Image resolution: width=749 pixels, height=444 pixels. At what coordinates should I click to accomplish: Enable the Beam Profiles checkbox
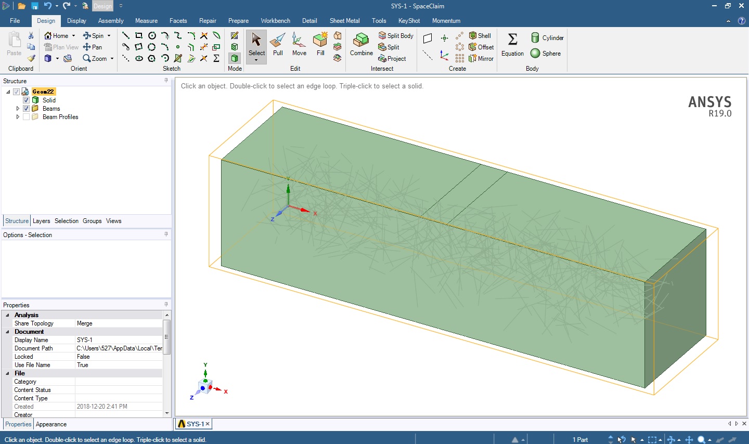click(27, 117)
